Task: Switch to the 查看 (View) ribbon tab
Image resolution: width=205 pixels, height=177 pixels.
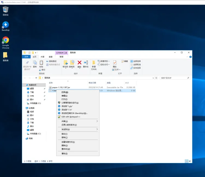Action: coord(51,57)
